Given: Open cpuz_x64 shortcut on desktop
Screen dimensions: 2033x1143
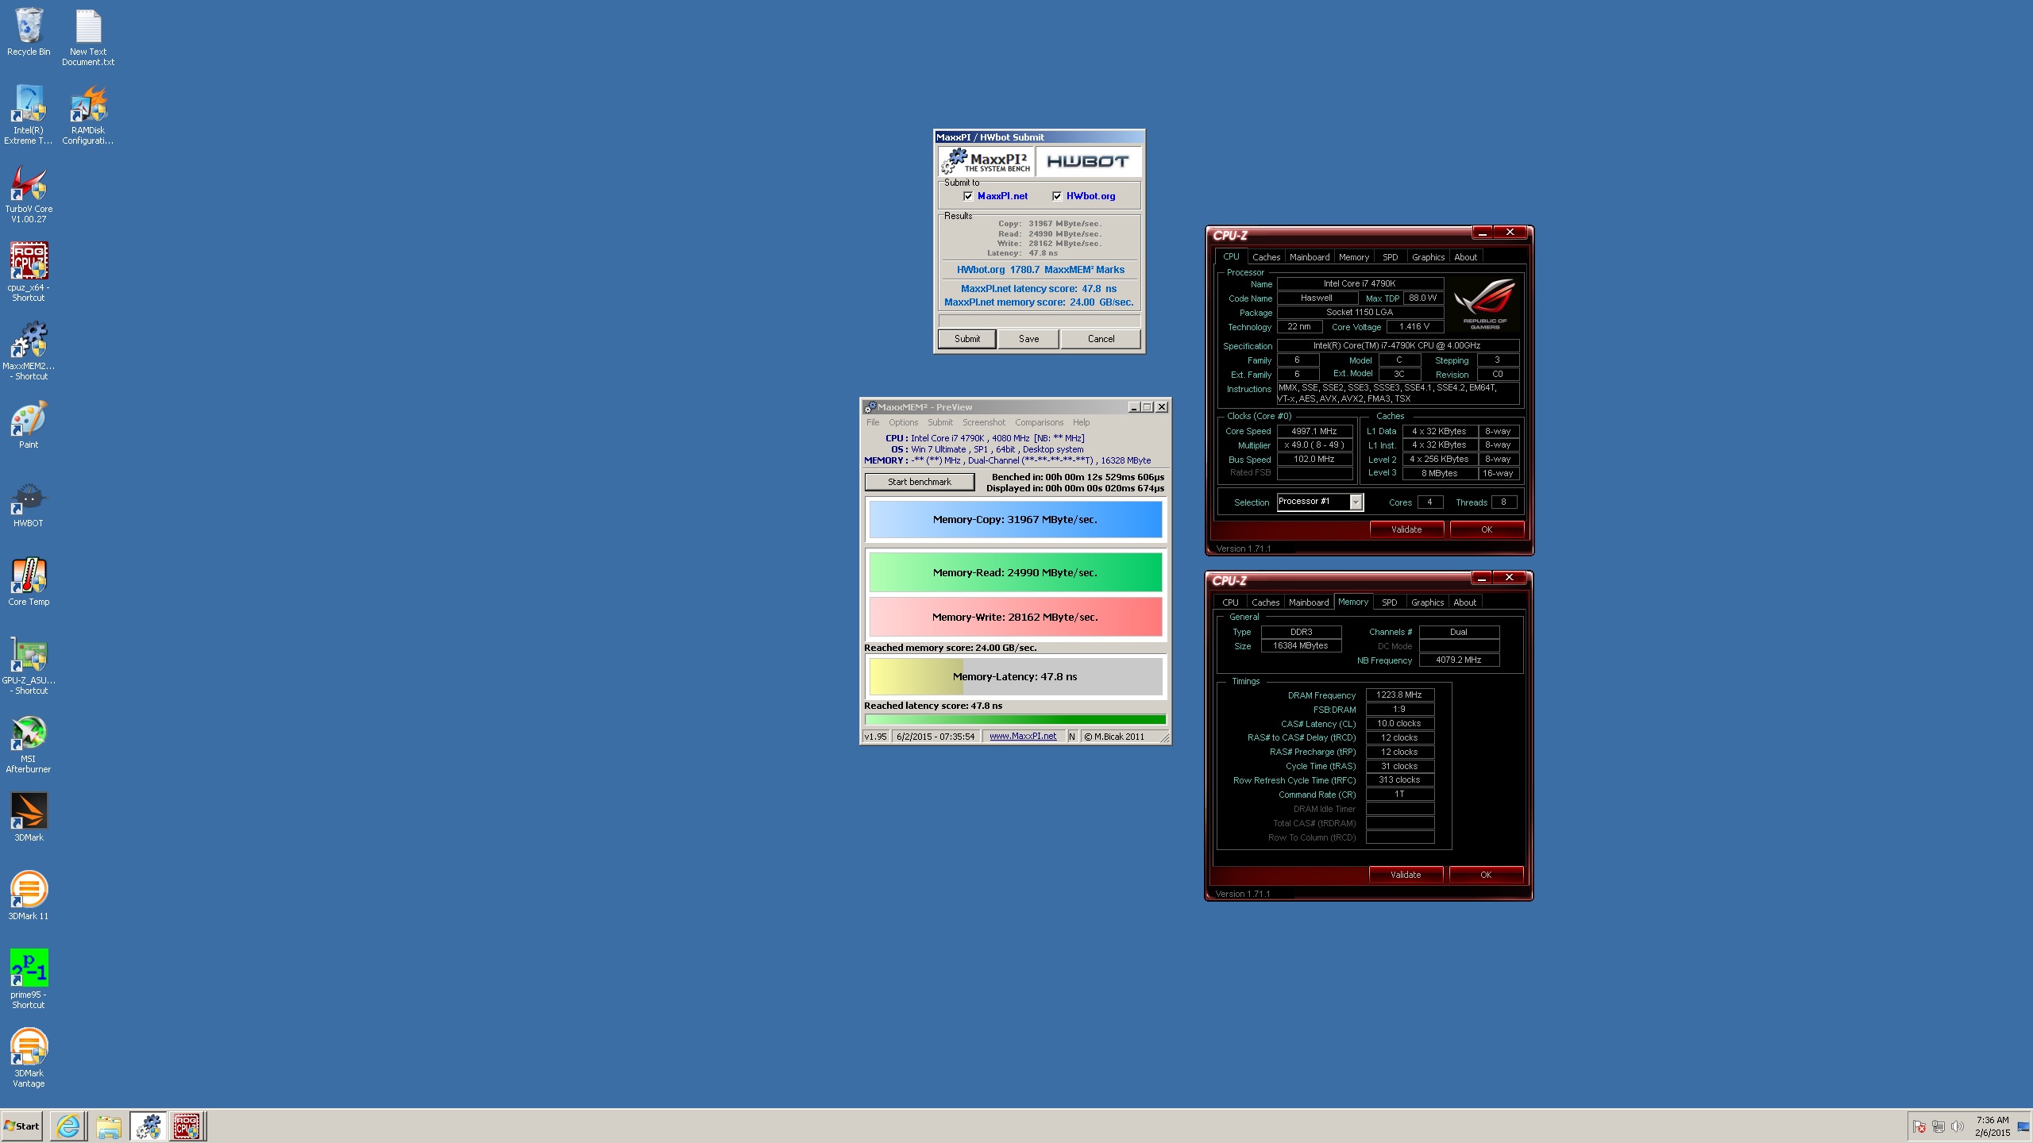Looking at the screenshot, I should point(29,272).
